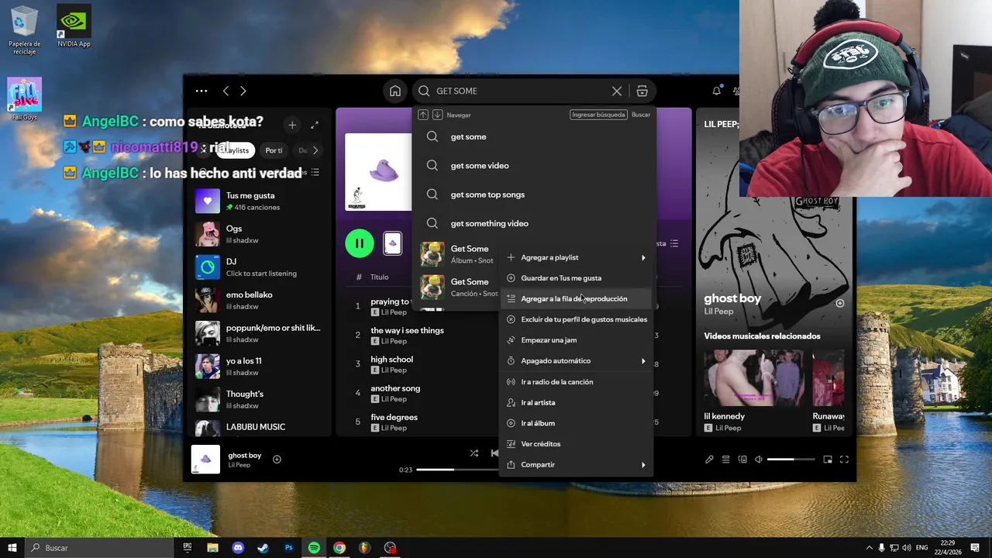Choose Guardar en Tus me gusta

click(x=575, y=278)
